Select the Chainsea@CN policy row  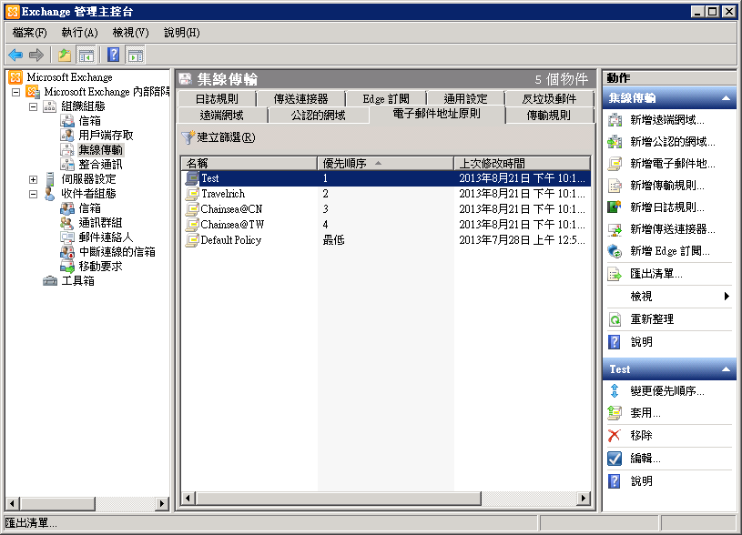[386, 209]
